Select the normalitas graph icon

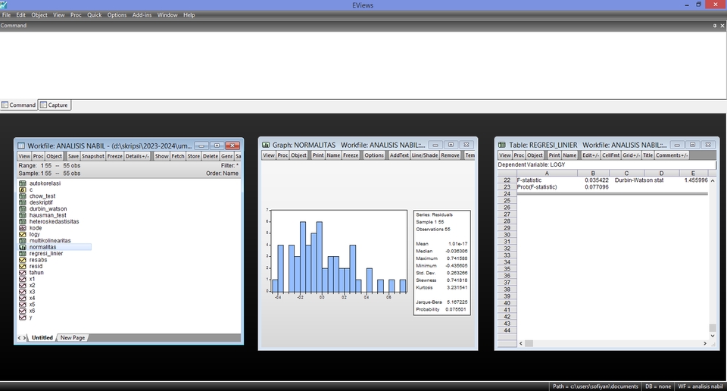coord(22,247)
